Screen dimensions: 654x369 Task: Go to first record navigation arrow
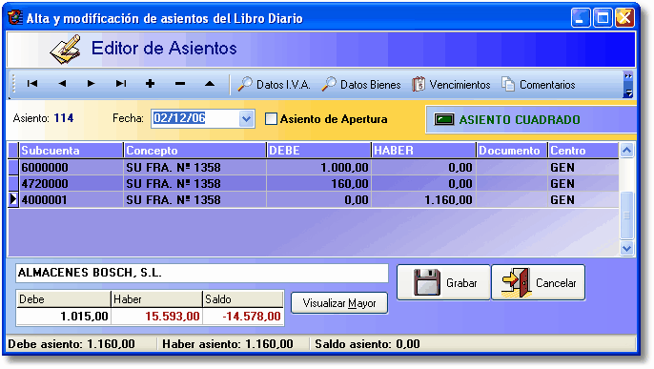[32, 84]
